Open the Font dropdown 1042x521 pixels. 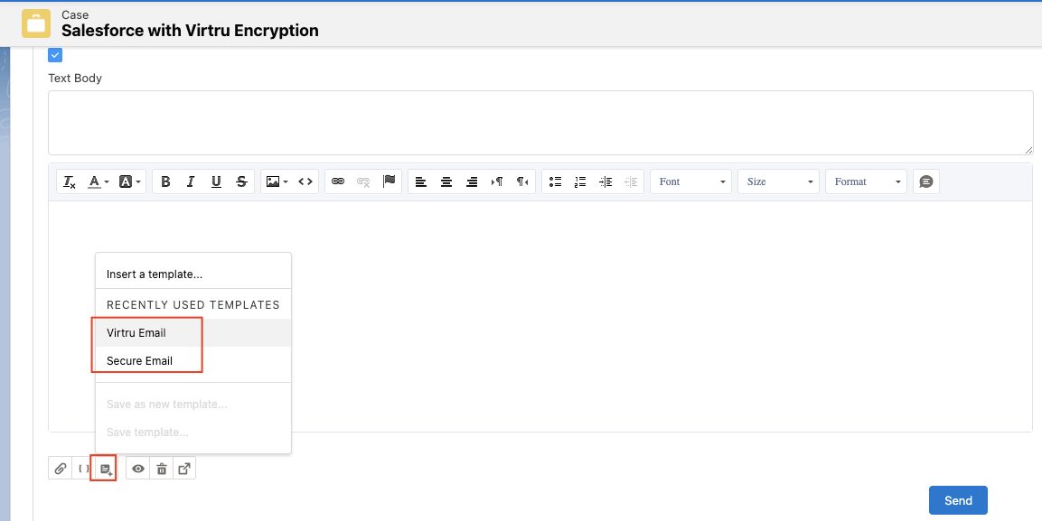(690, 181)
